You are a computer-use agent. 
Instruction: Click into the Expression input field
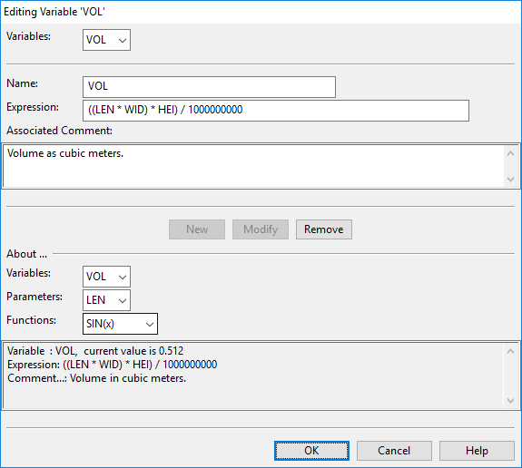[x=276, y=111]
